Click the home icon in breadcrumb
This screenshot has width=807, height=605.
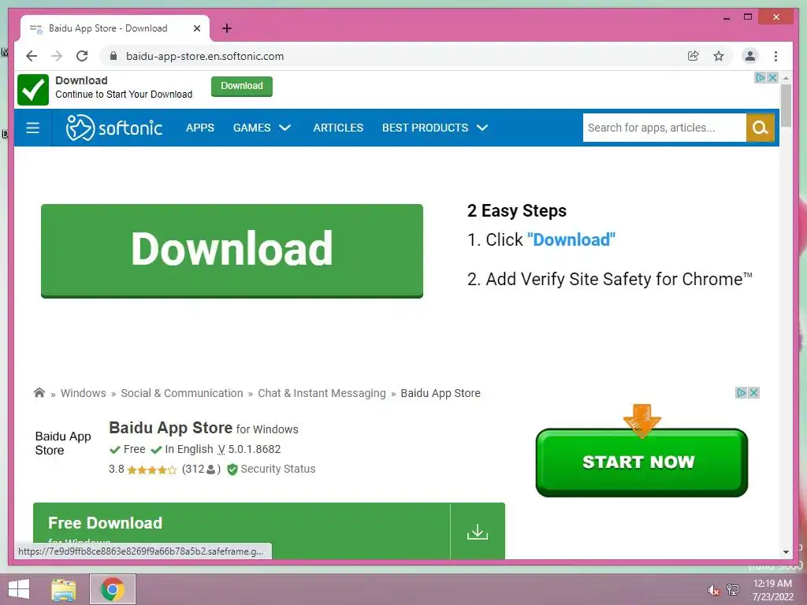click(39, 392)
